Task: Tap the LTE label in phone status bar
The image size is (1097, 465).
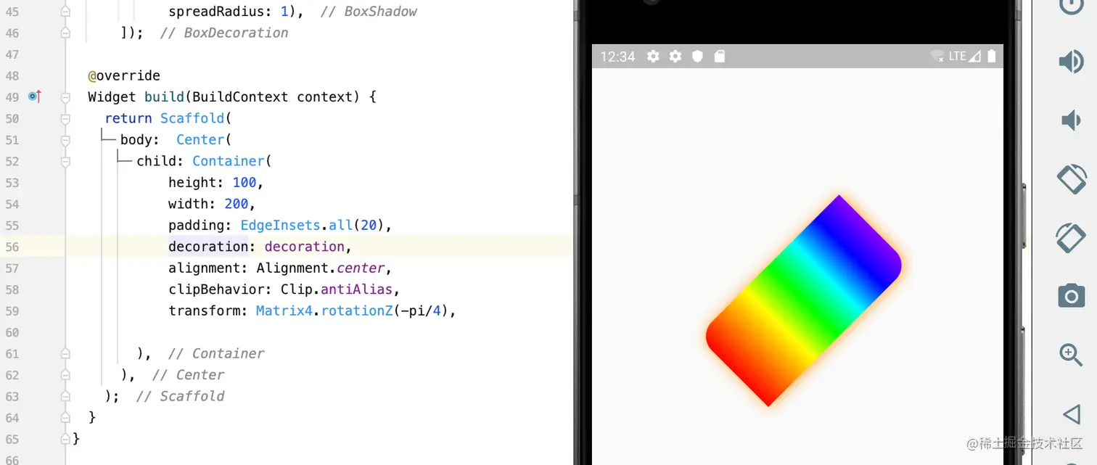Action: pyautogui.click(x=958, y=56)
